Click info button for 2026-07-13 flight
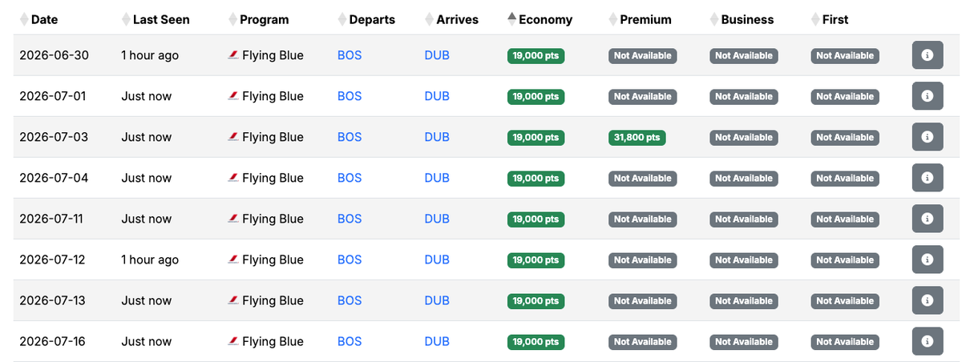Viewport: 962px width, 362px height. [928, 300]
